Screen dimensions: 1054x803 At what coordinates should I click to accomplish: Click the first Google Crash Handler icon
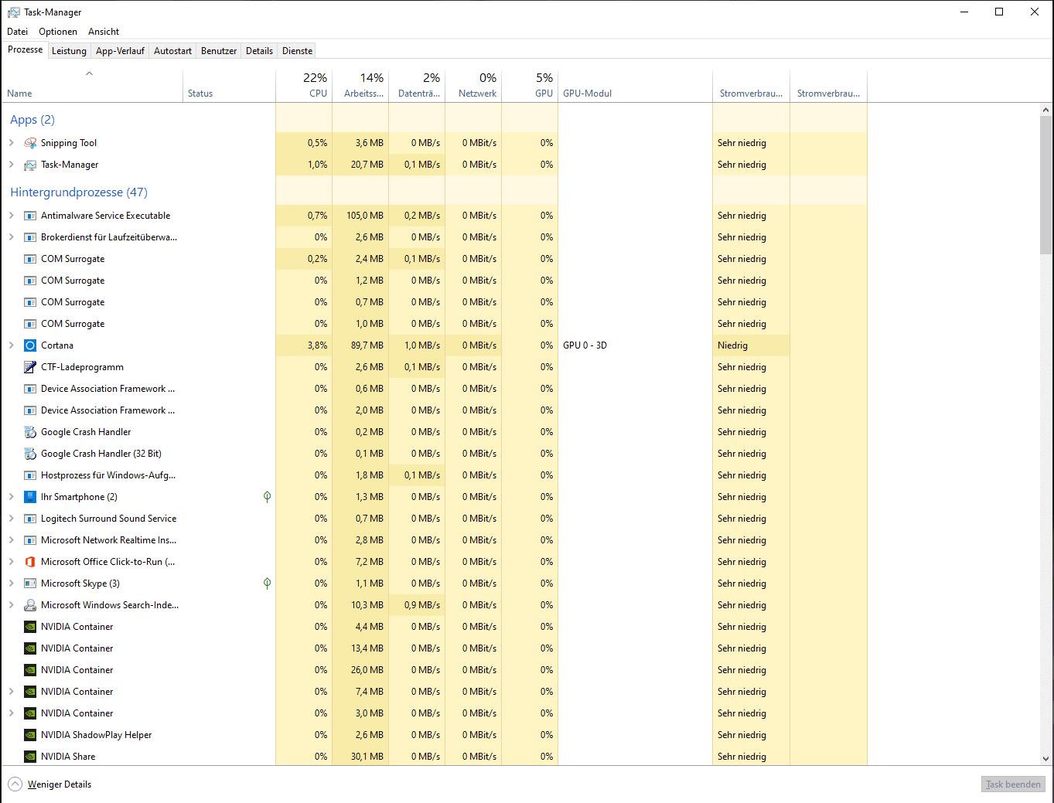point(30,432)
